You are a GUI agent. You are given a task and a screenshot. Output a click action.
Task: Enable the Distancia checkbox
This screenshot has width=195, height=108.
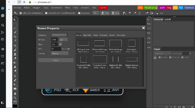(79, 13)
